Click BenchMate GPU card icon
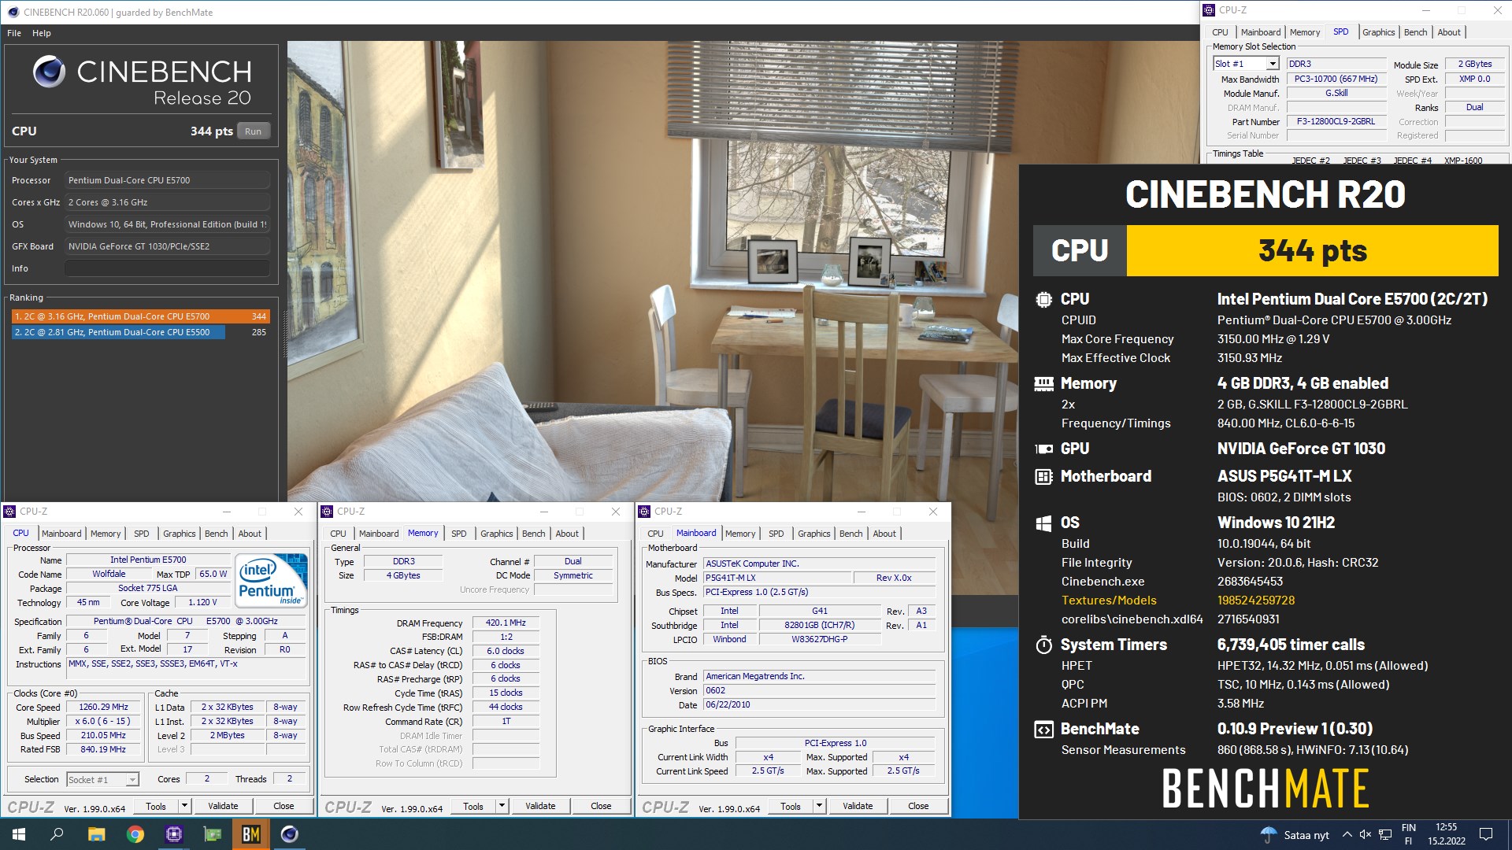 point(1043,449)
